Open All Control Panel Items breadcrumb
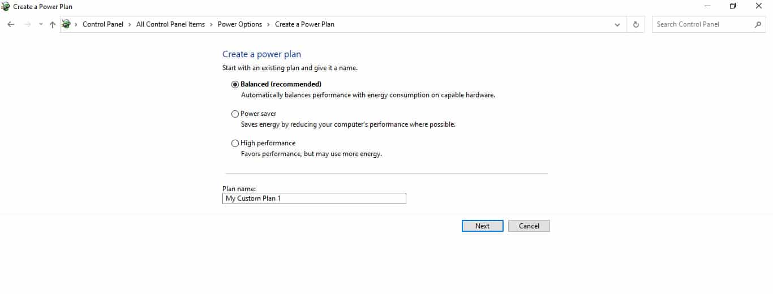Image resolution: width=773 pixels, height=294 pixels. (x=170, y=24)
